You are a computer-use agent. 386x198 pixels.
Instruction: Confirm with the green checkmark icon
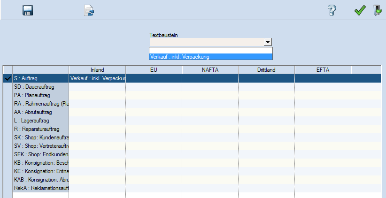[x=360, y=10]
